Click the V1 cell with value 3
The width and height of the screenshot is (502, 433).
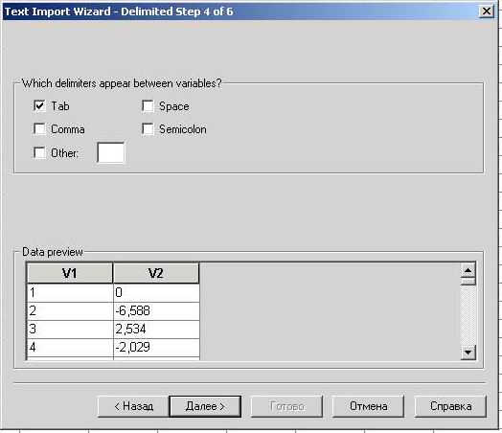[x=70, y=330]
